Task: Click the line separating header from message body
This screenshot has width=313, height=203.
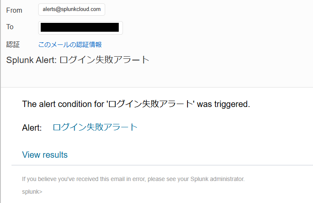Action: click(157, 87)
